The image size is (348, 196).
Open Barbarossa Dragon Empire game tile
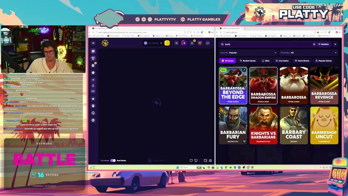(x=264, y=86)
